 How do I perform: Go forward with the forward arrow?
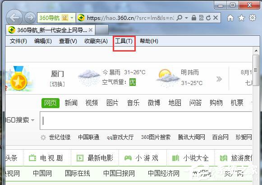[30, 18]
